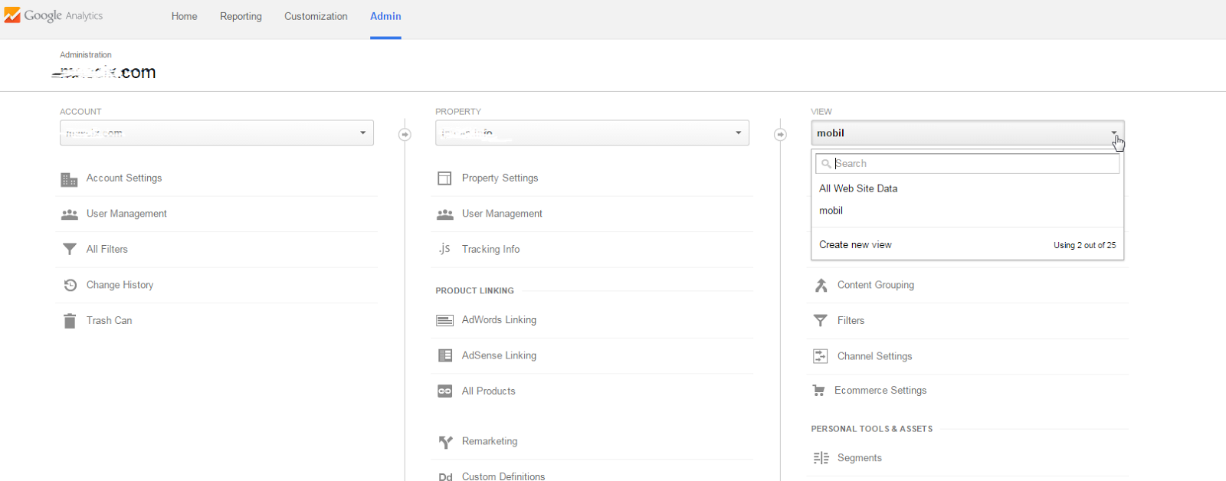Click the Tracking Info .js icon

tap(444, 249)
